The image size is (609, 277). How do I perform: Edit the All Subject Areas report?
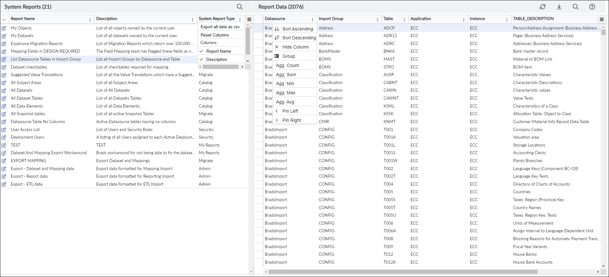[x=4, y=82]
